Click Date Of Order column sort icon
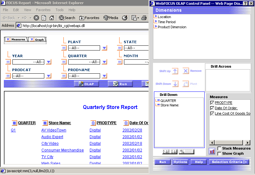This screenshot has height=175, width=255. 126,123
